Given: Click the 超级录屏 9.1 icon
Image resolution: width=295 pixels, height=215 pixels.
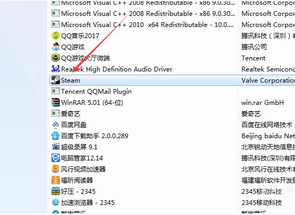Looking at the screenshot, I should 56,147.
